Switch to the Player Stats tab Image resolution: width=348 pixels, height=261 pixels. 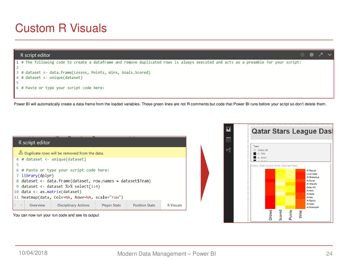tap(111, 205)
